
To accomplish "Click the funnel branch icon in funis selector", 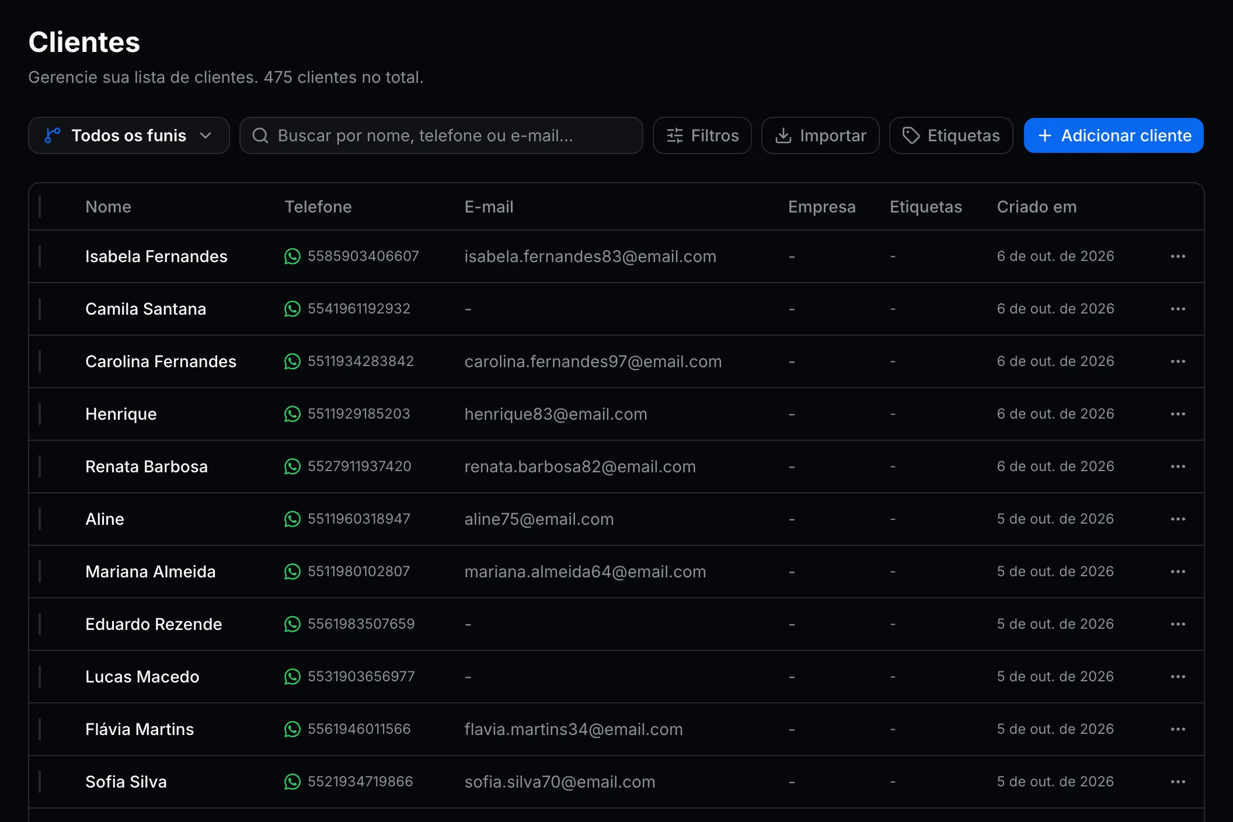I will tap(53, 135).
